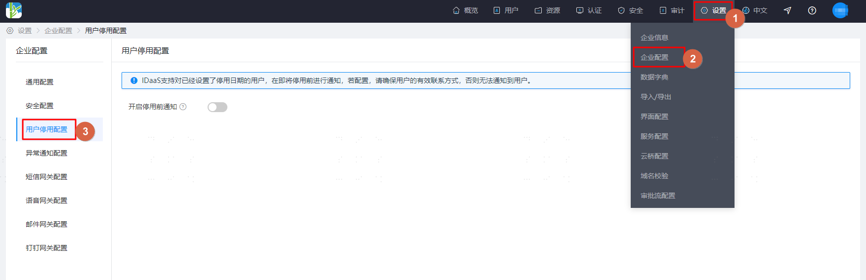Click the paper plane send icon
The image size is (866, 280).
pos(787,10)
